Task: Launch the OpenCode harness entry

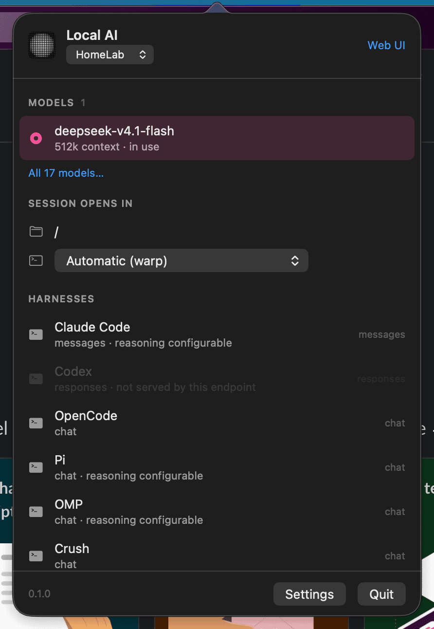Action: click(217, 423)
